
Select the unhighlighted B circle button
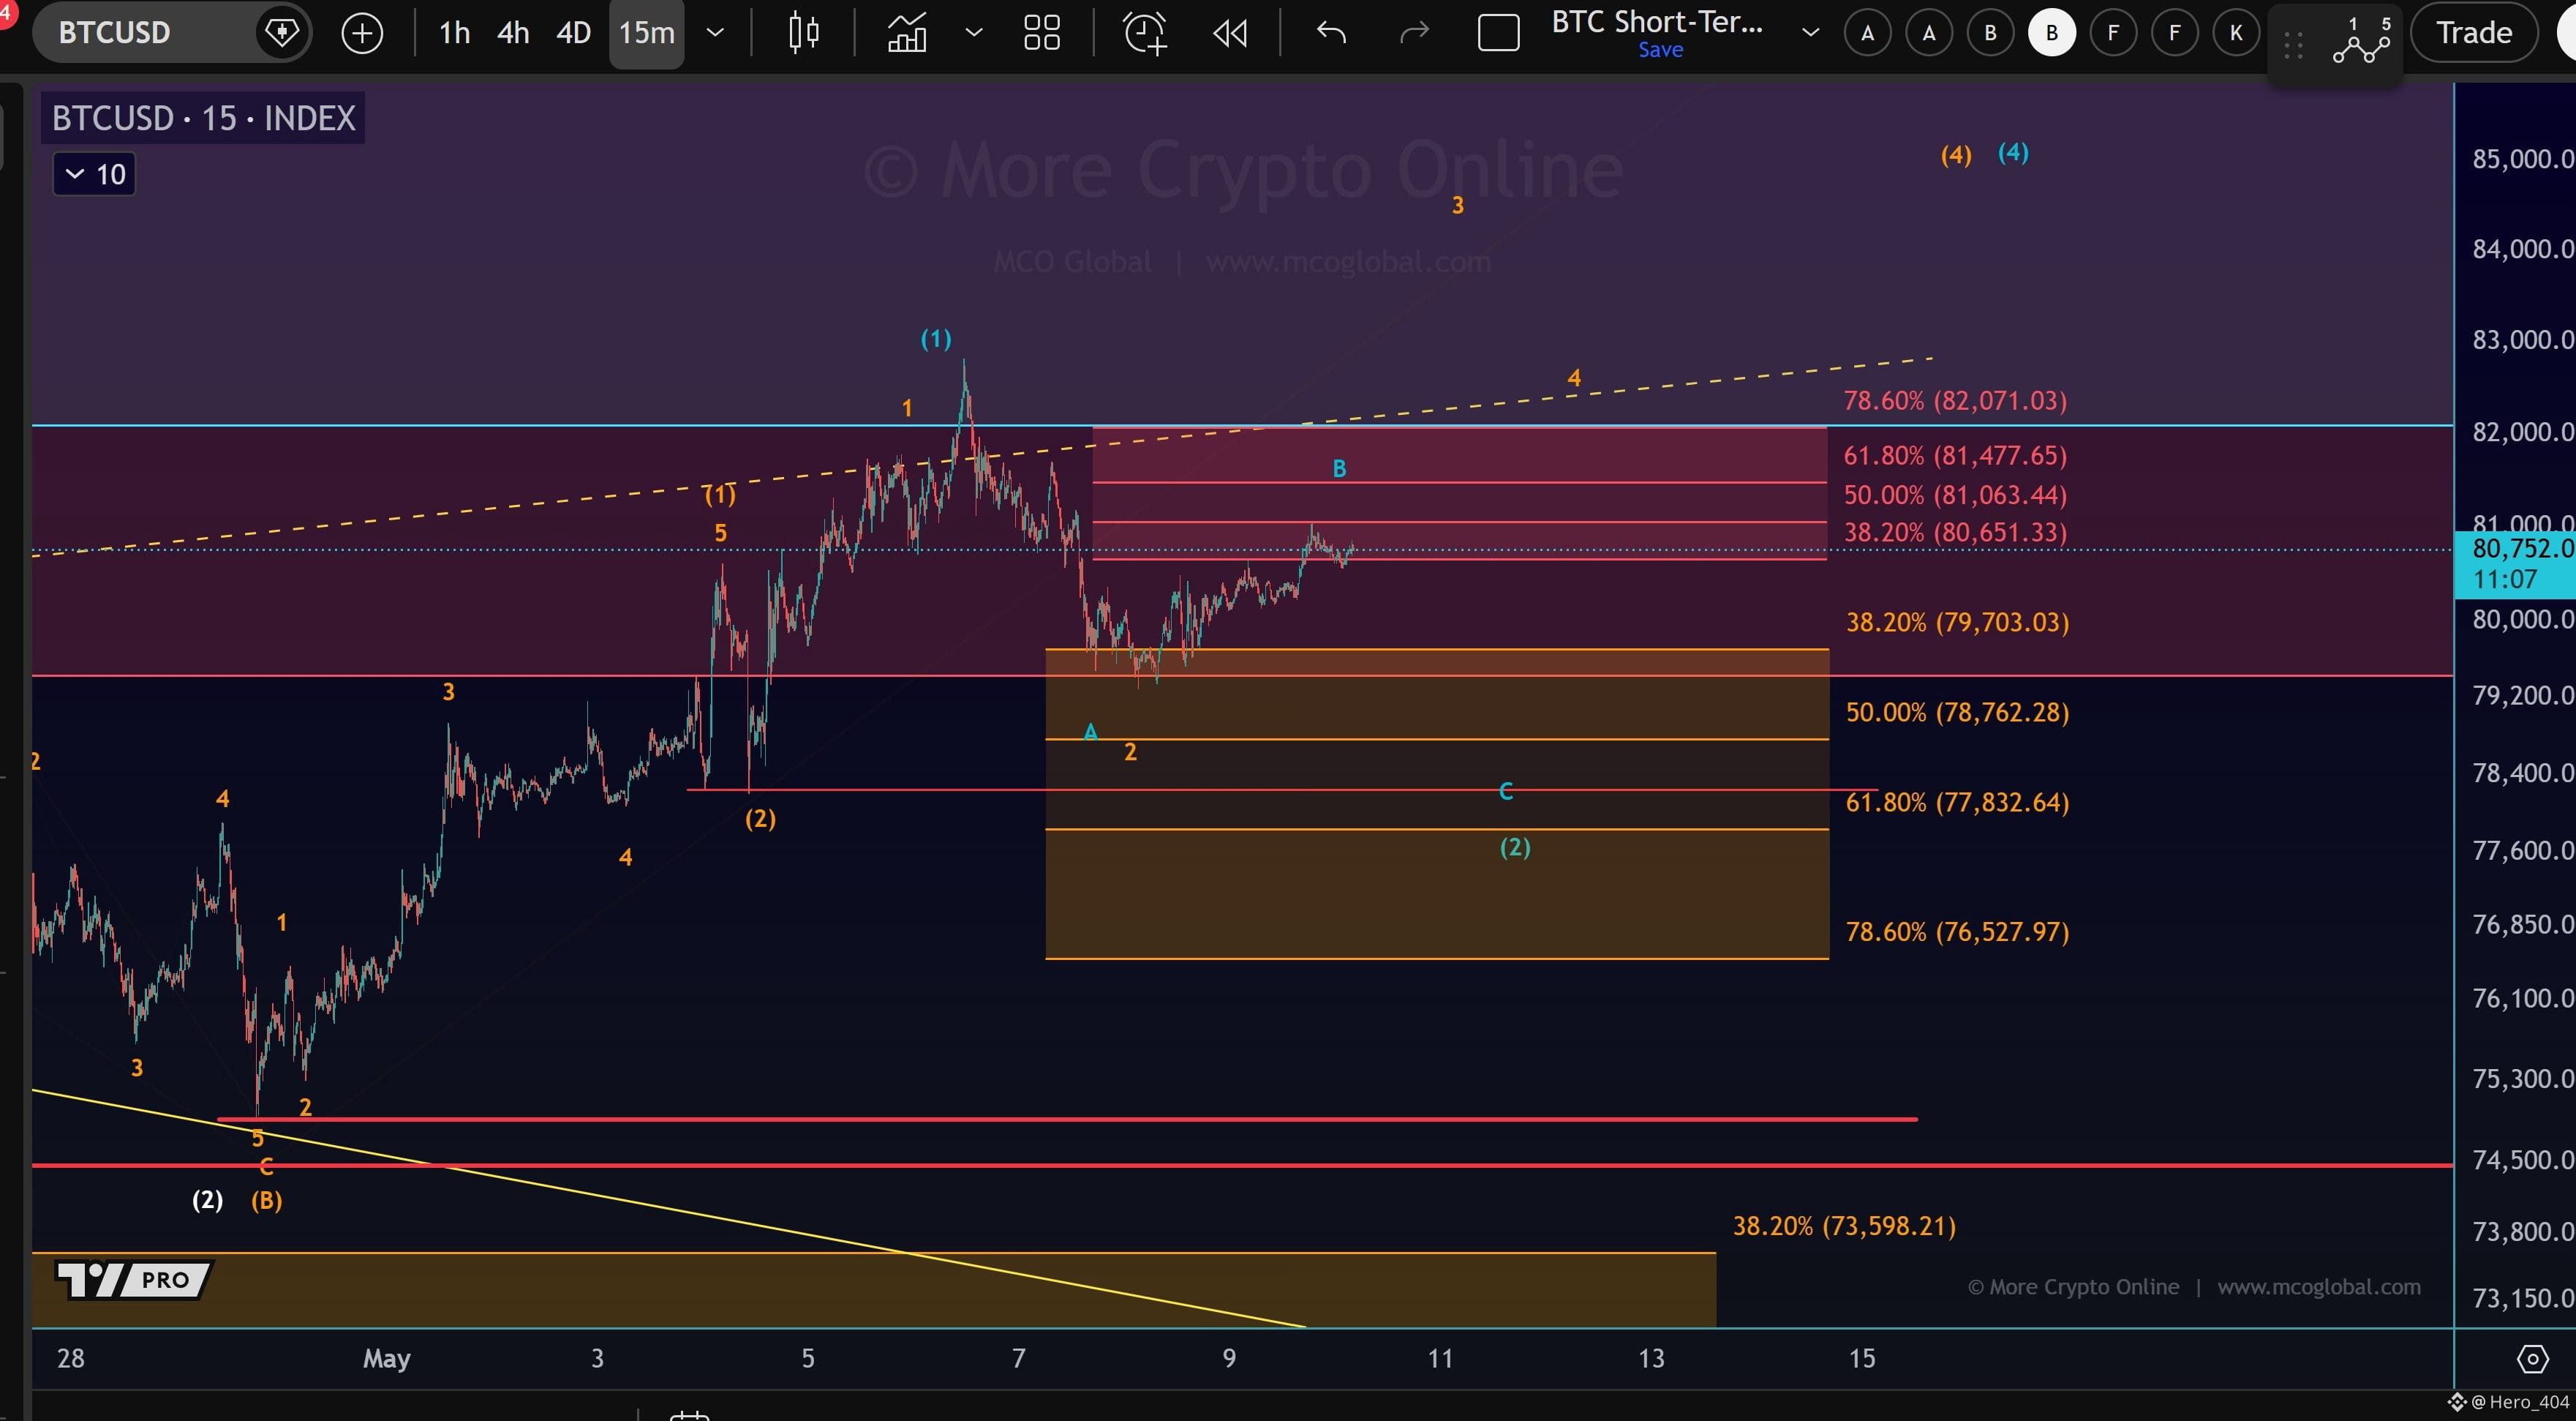1990,33
